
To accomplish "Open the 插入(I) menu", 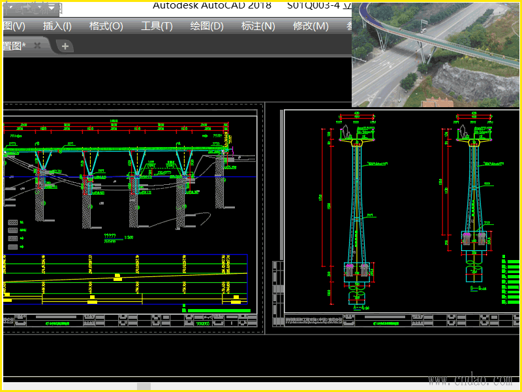I will [57, 26].
